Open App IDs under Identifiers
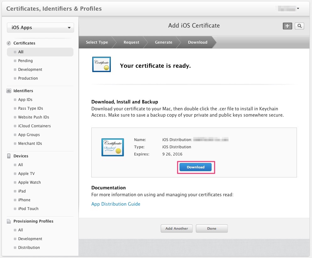The width and height of the screenshot is (312, 258). [25, 100]
